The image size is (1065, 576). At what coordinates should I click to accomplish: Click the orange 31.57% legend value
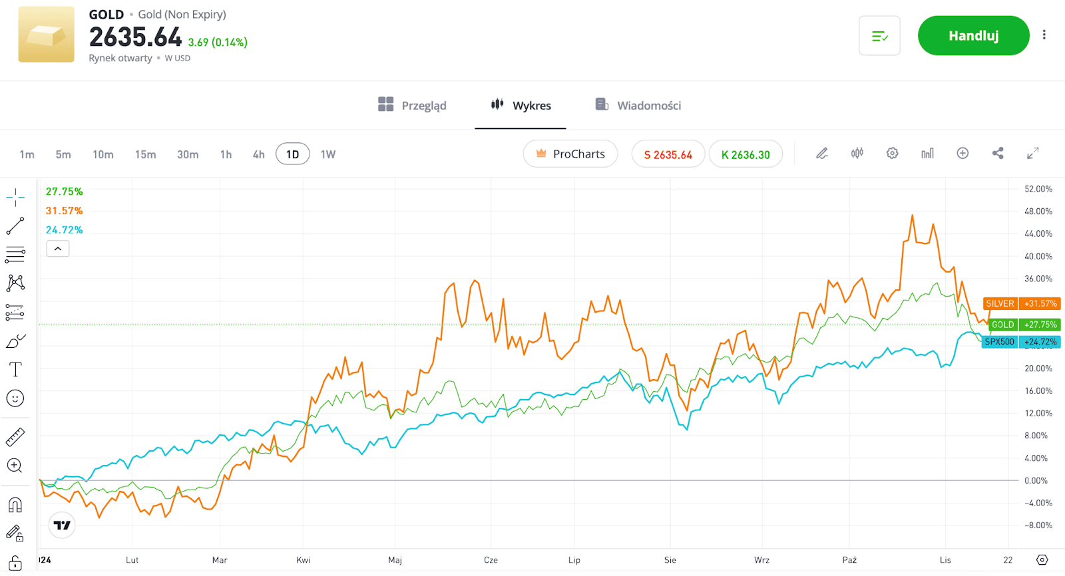[64, 211]
